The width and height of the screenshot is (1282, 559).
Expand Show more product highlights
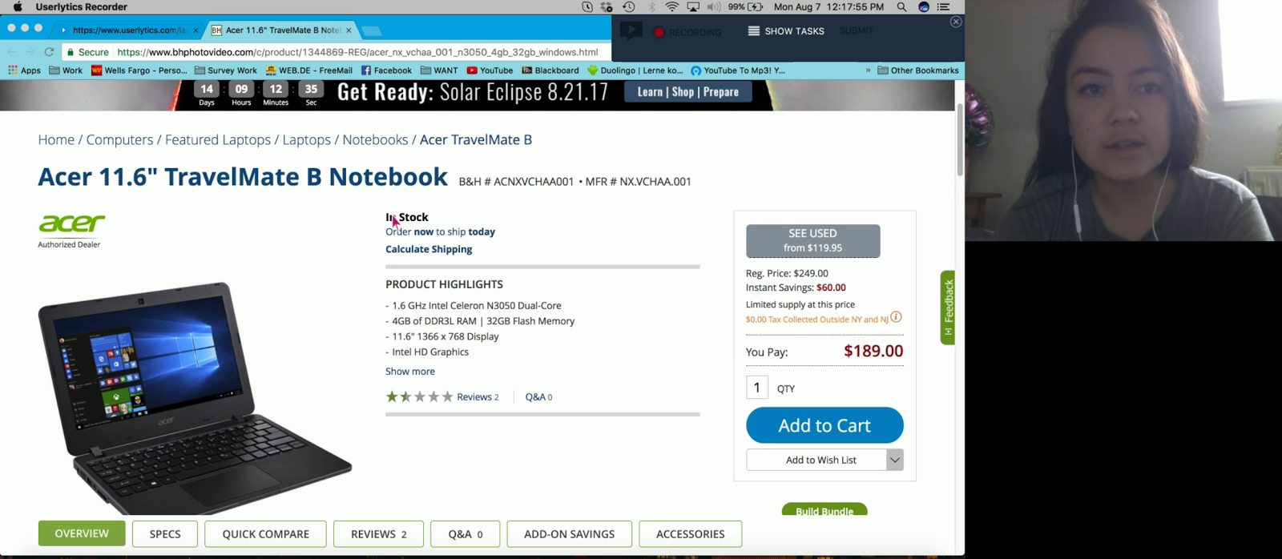410,371
